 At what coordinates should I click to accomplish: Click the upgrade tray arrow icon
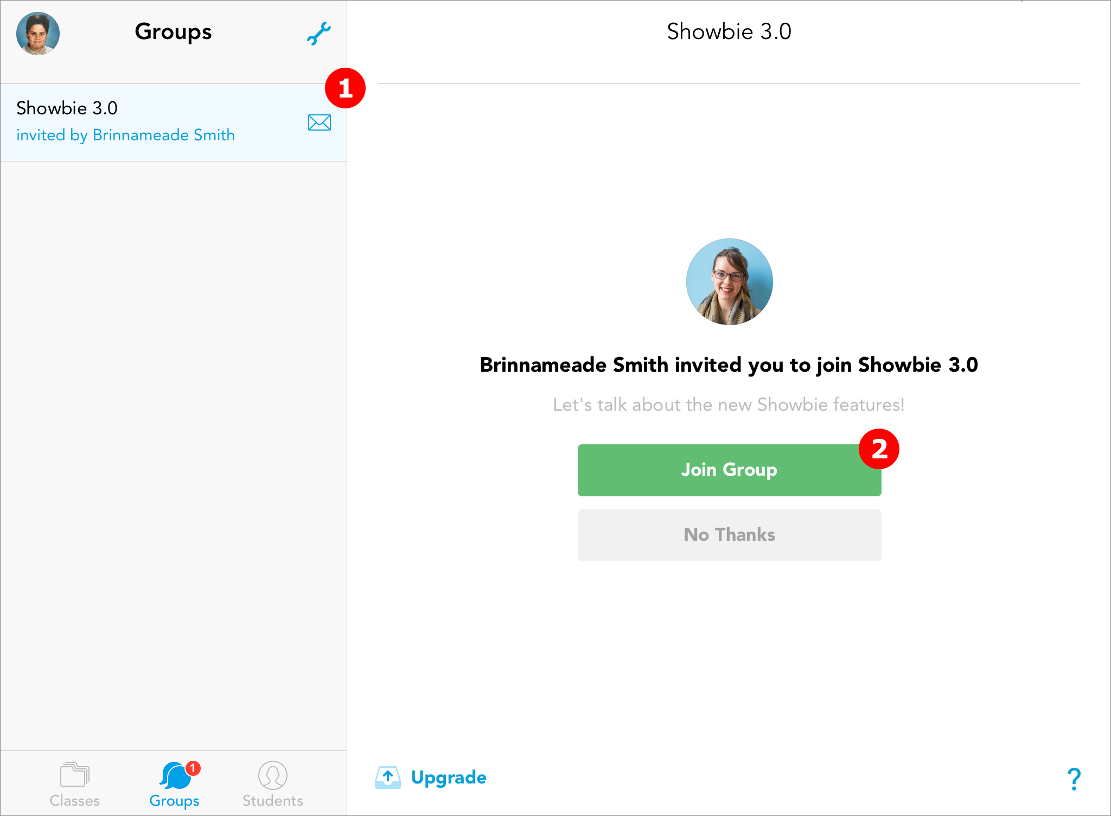(388, 778)
